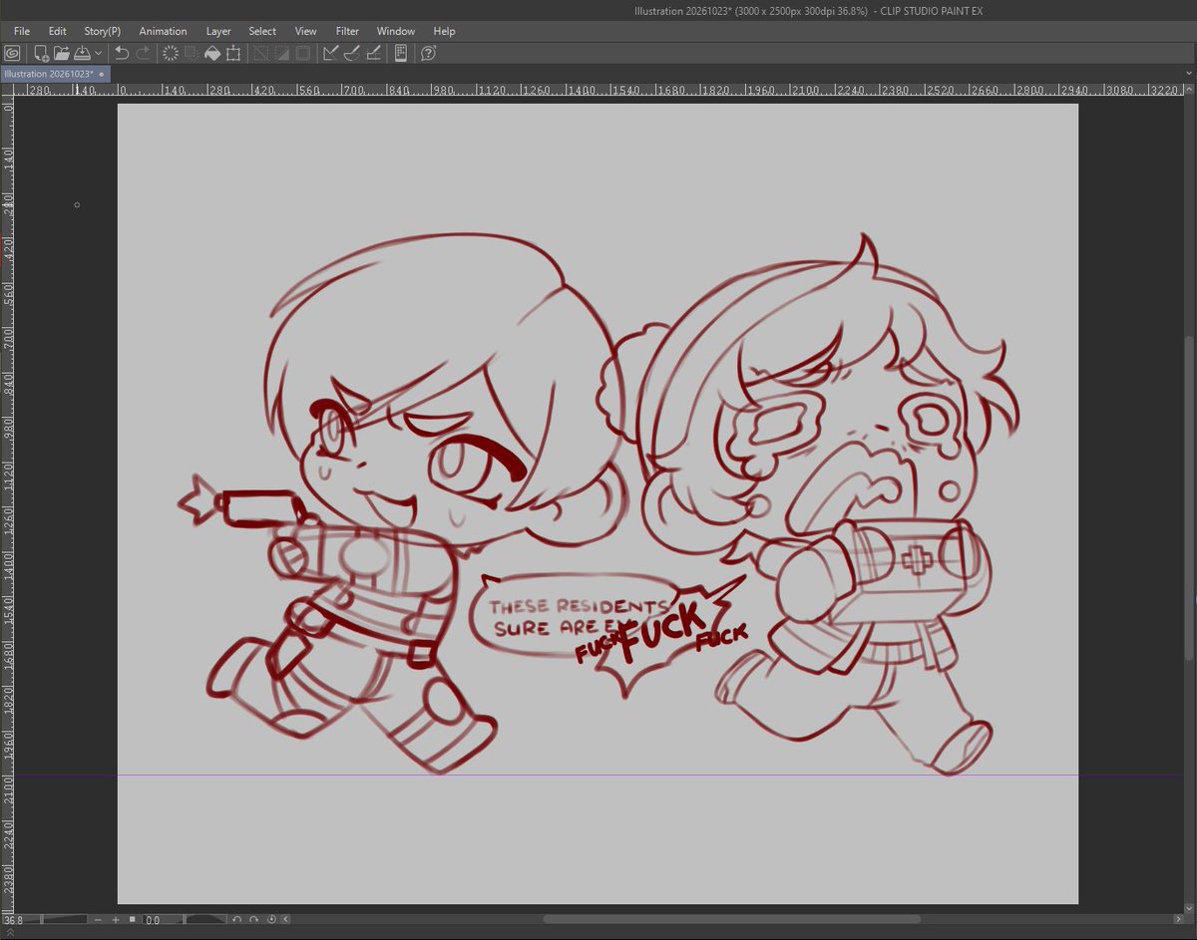Rotate the canvas left

click(x=237, y=920)
